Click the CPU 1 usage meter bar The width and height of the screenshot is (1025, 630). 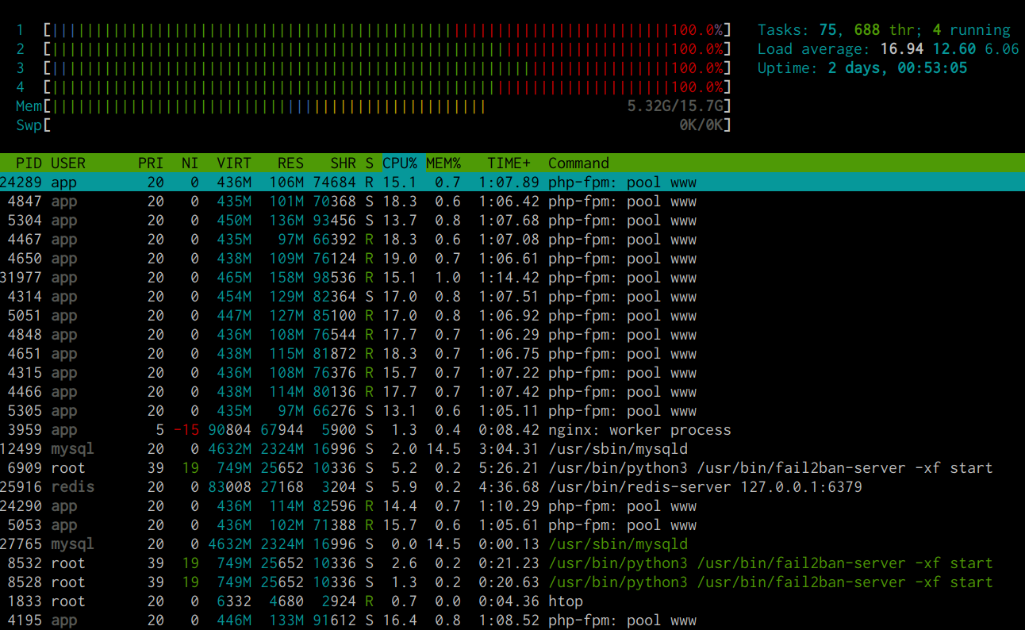pyautogui.click(x=387, y=30)
